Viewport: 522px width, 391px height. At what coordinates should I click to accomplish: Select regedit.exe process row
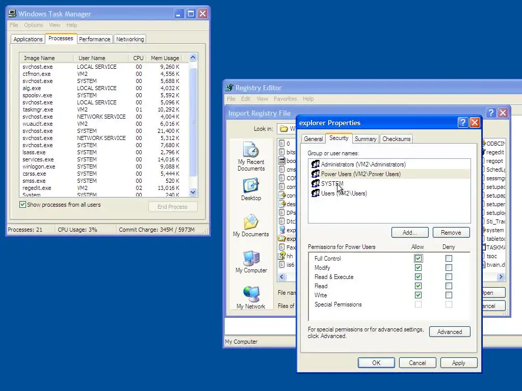104,188
